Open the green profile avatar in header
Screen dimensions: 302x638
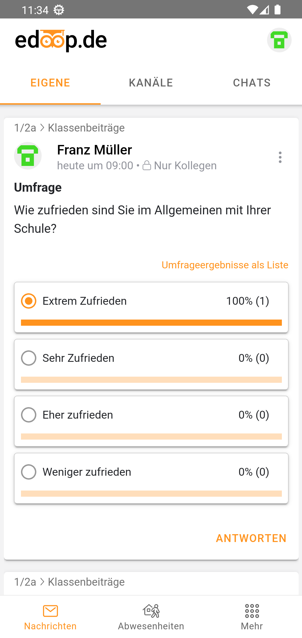point(279,40)
